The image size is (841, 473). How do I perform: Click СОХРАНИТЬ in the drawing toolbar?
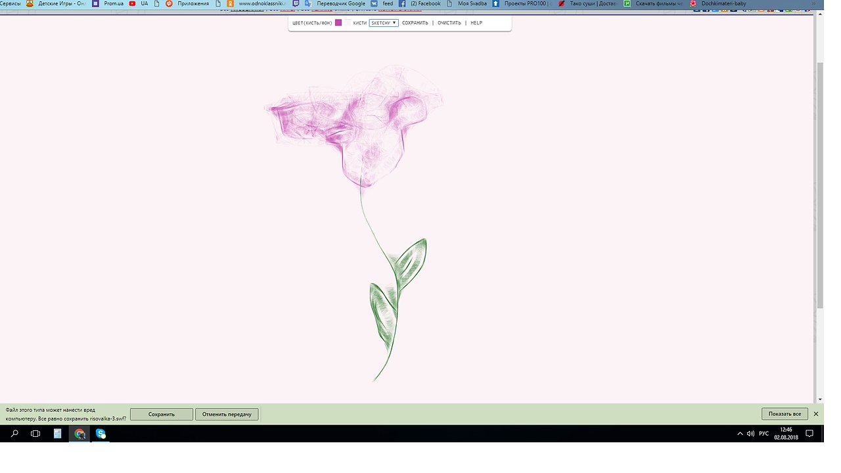pyautogui.click(x=415, y=23)
